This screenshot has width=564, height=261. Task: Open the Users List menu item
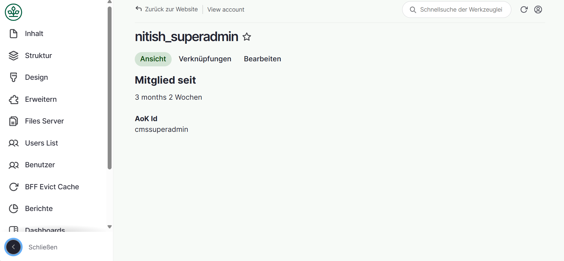coord(41,143)
